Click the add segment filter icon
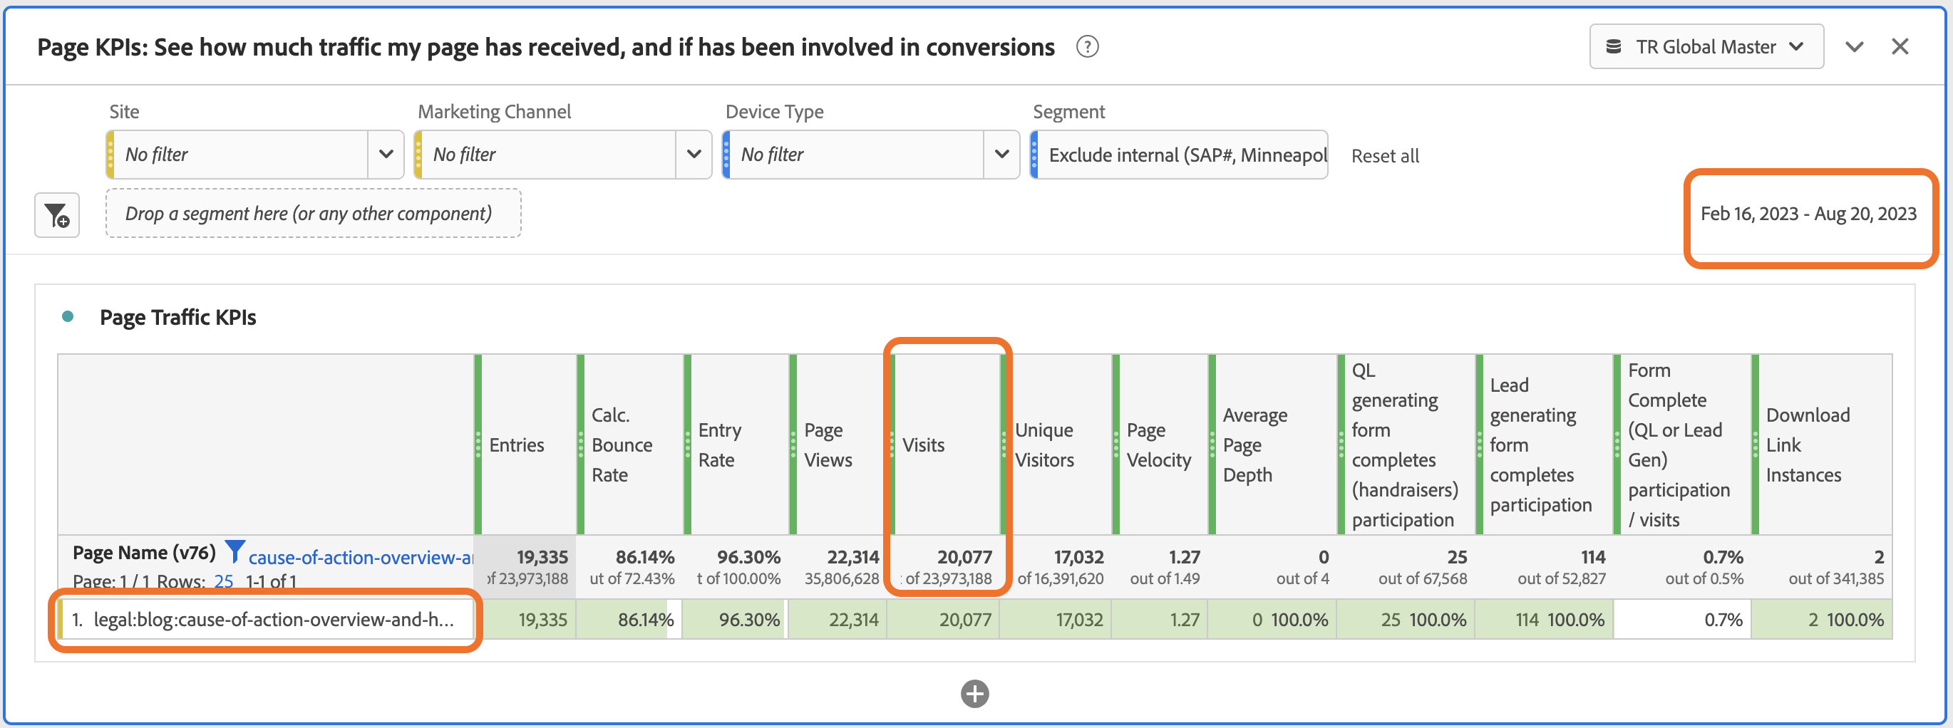 tap(57, 215)
